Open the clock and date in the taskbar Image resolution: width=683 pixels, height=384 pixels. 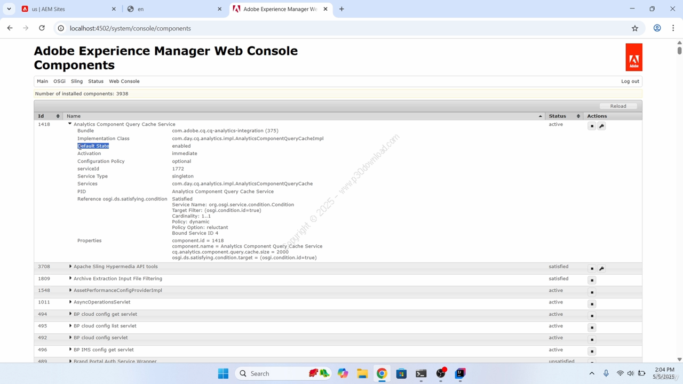click(x=664, y=373)
